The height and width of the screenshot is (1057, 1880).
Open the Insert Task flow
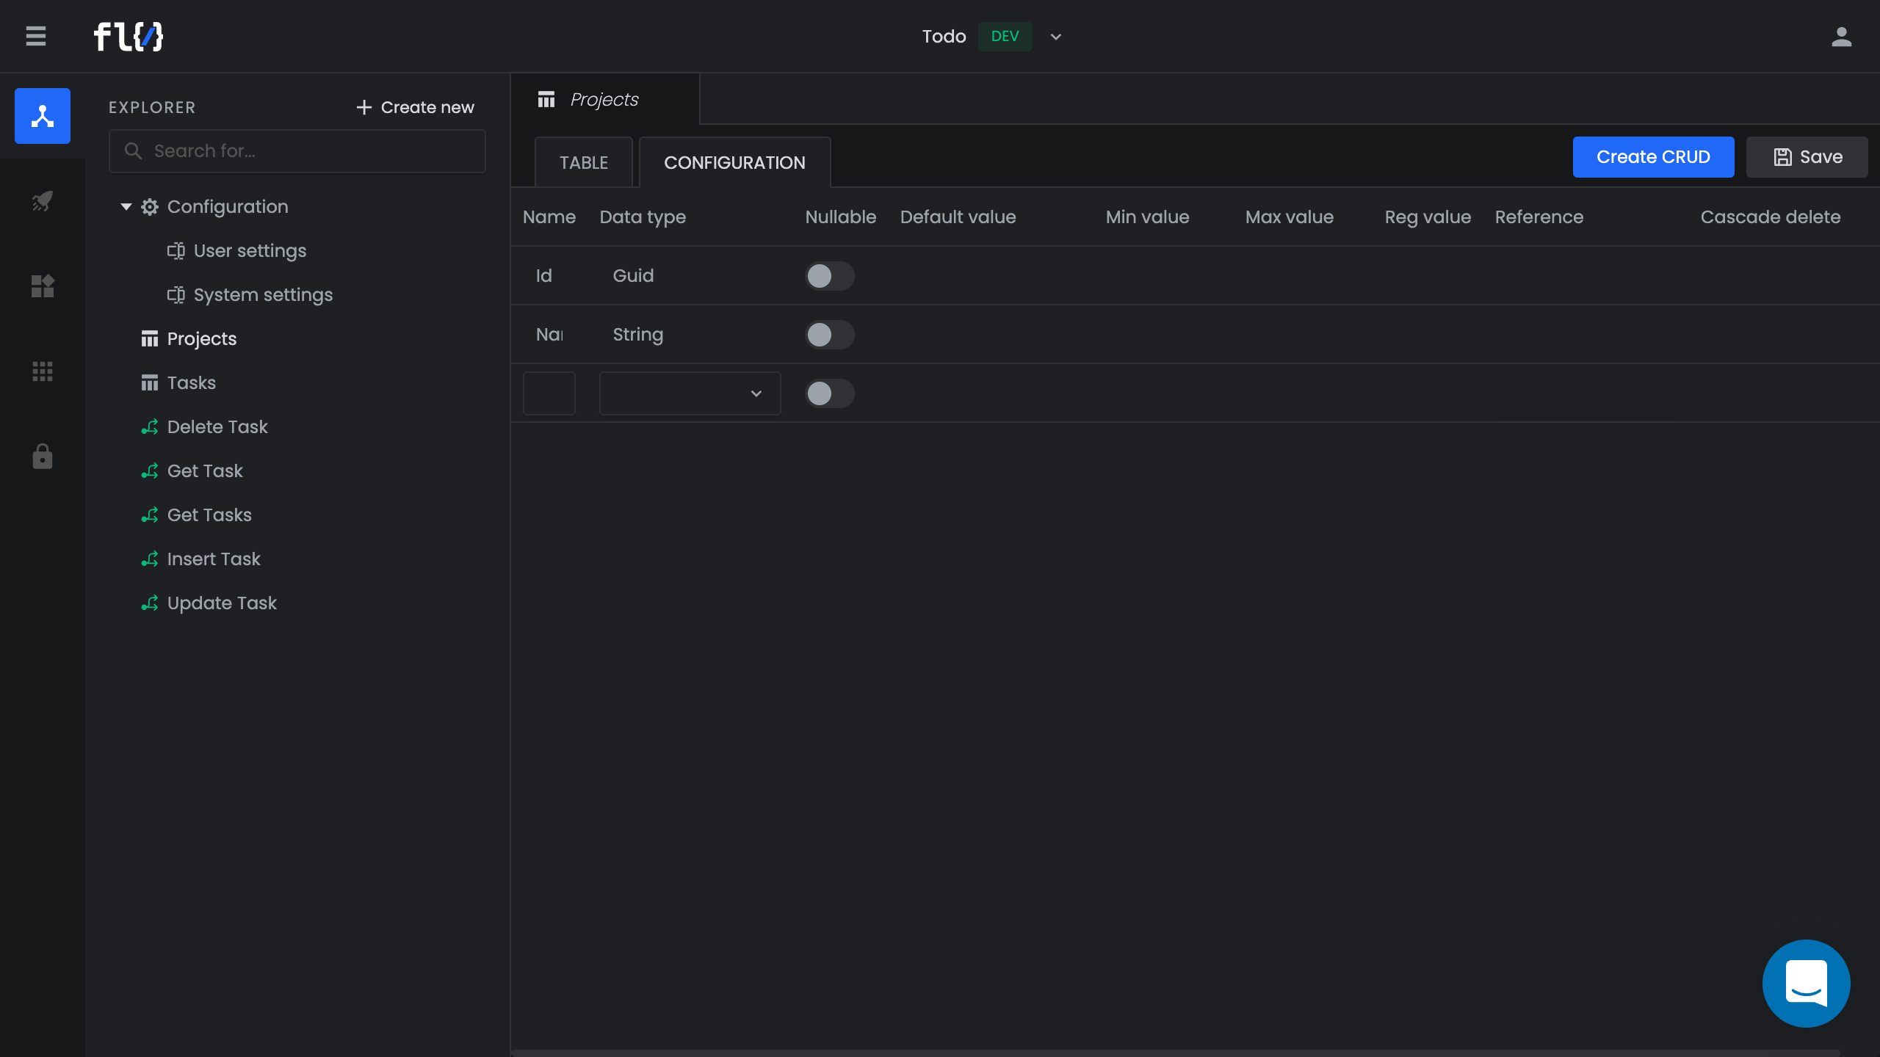tap(214, 559)
